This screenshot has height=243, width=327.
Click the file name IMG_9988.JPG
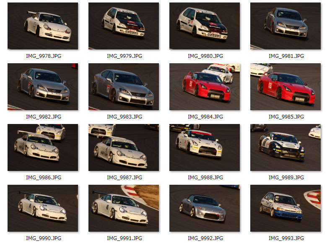click(205, 178)
